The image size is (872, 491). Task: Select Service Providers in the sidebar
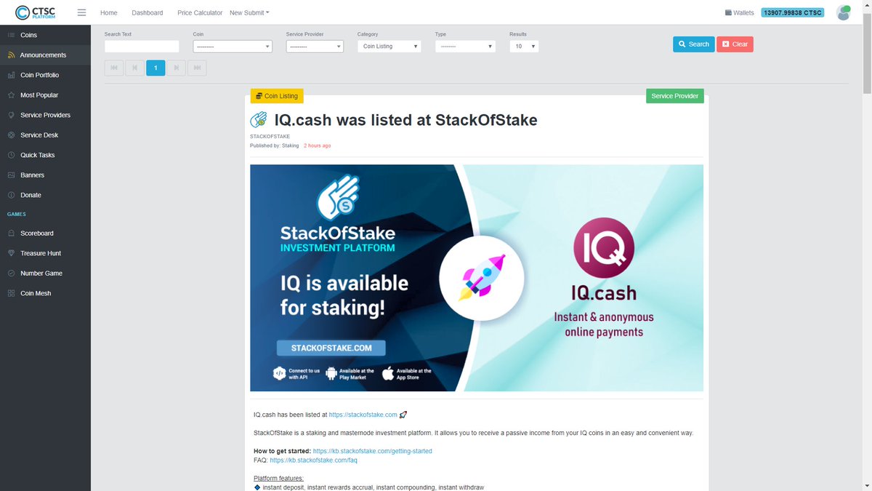pos(45,115)
